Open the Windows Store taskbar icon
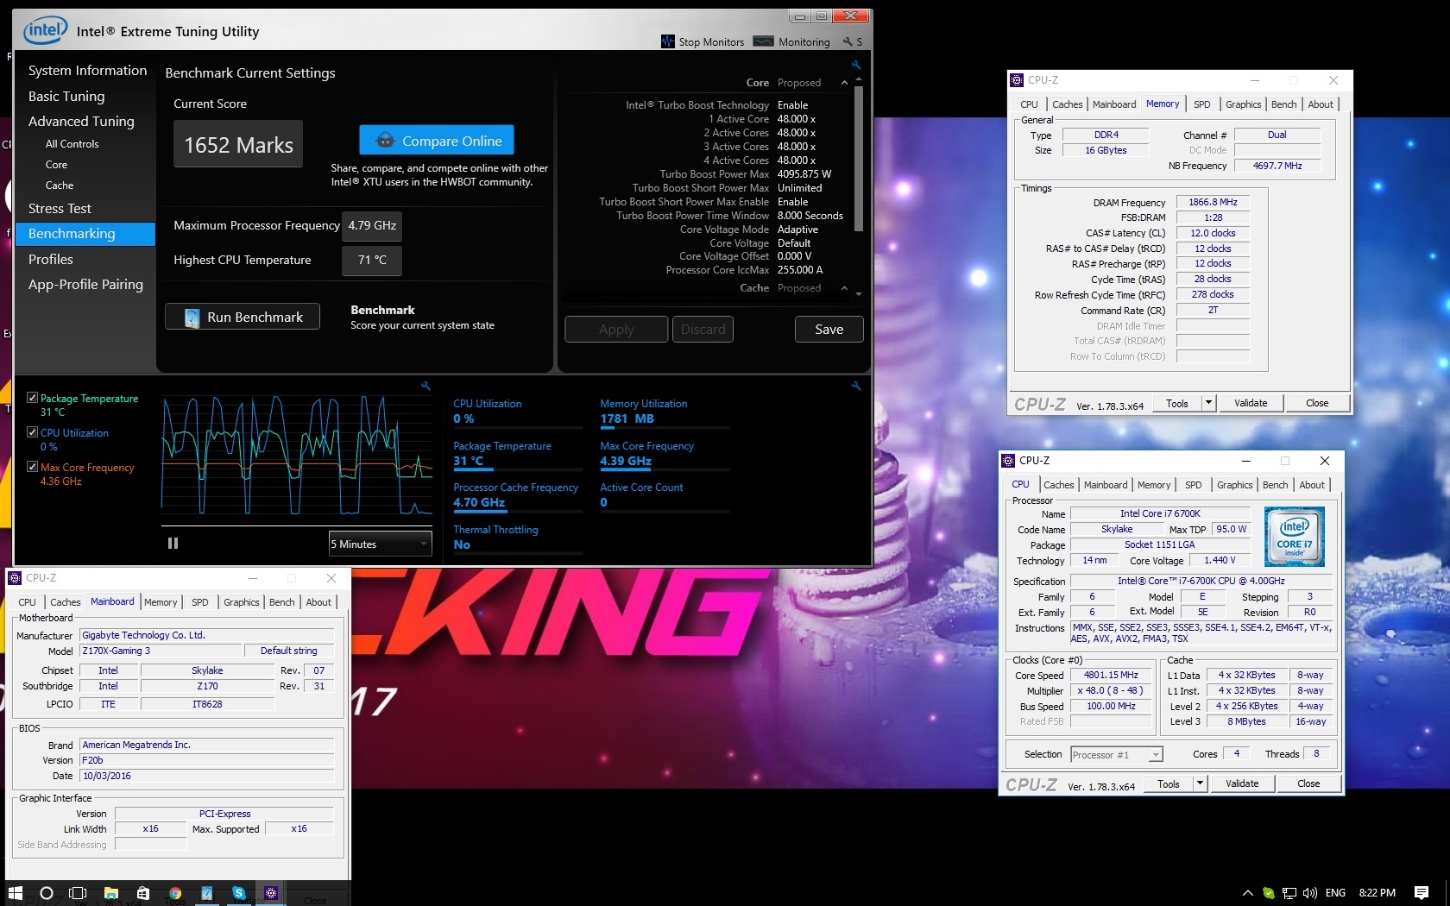The height and width of the screenshot is (906, 1450). [x=143, y=892]
